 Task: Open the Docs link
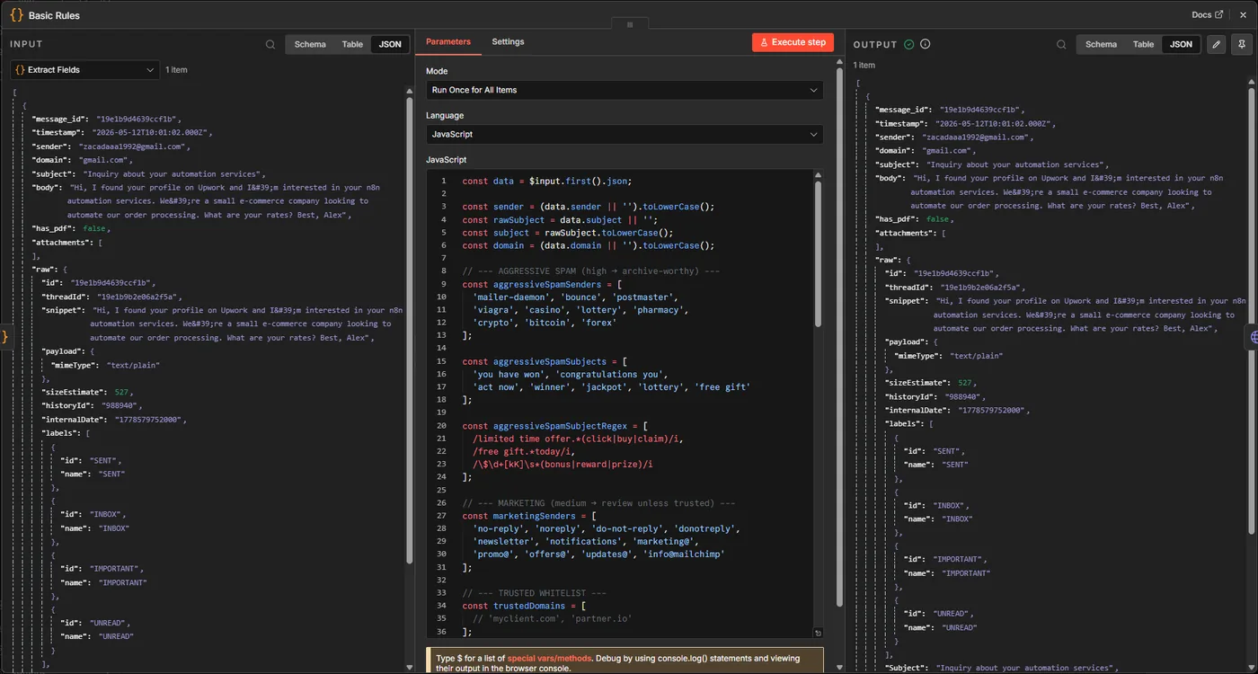(1207, 14)
